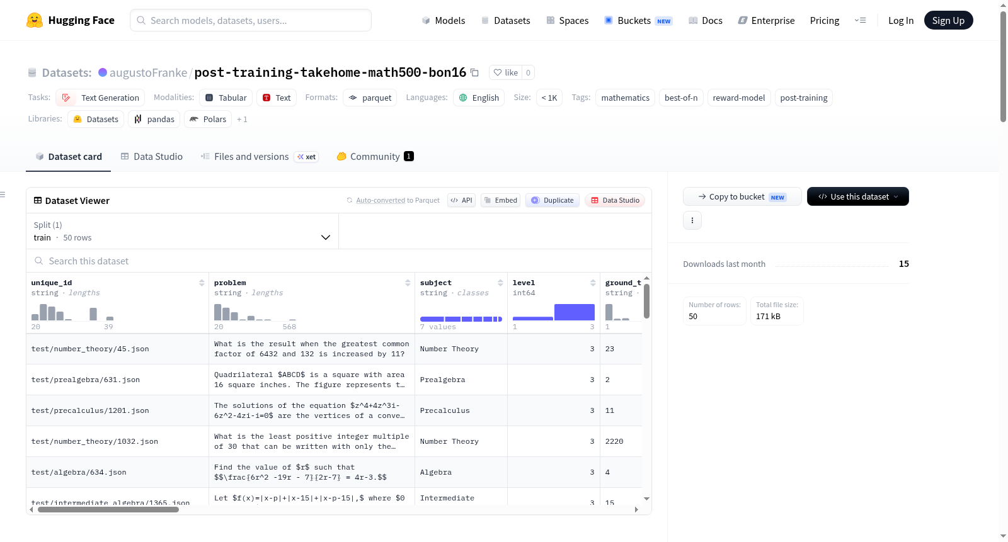Select the best-of-n tag

tap(681, 98)
